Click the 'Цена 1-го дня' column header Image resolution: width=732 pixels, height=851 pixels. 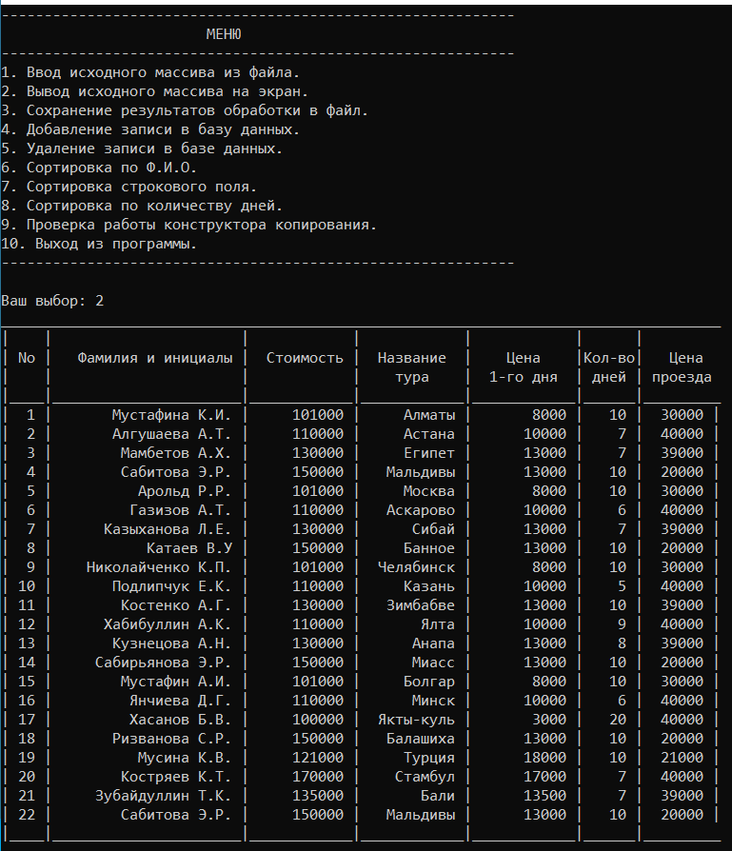pyautogui.click(x=524, y=366)
